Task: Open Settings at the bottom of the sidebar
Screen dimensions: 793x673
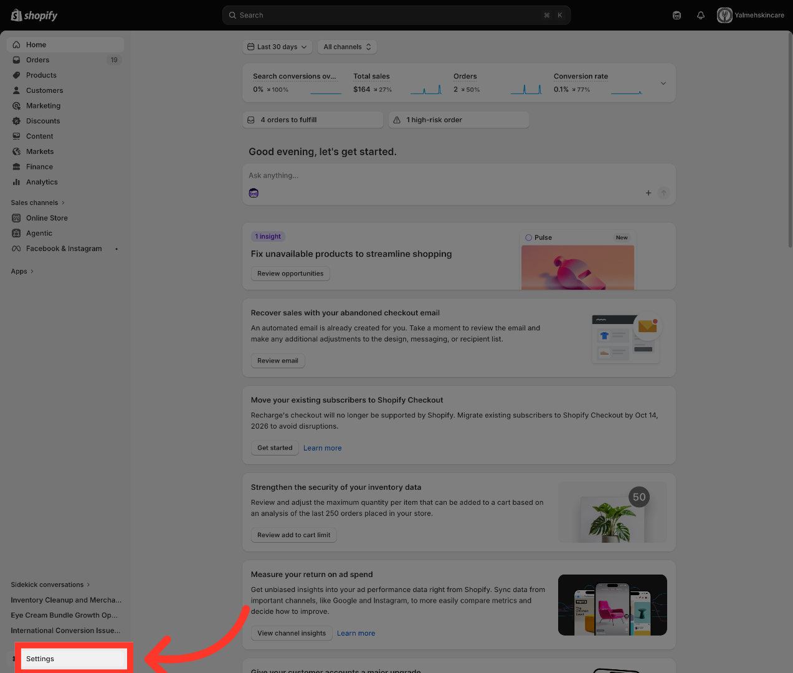Action: tap(74, 659)
